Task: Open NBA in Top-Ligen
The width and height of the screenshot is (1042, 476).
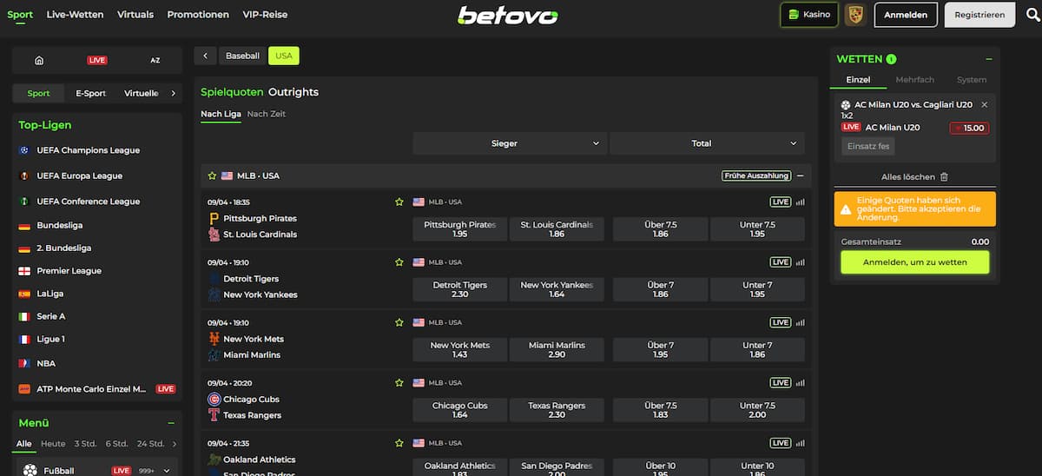Action: [46, 363]
